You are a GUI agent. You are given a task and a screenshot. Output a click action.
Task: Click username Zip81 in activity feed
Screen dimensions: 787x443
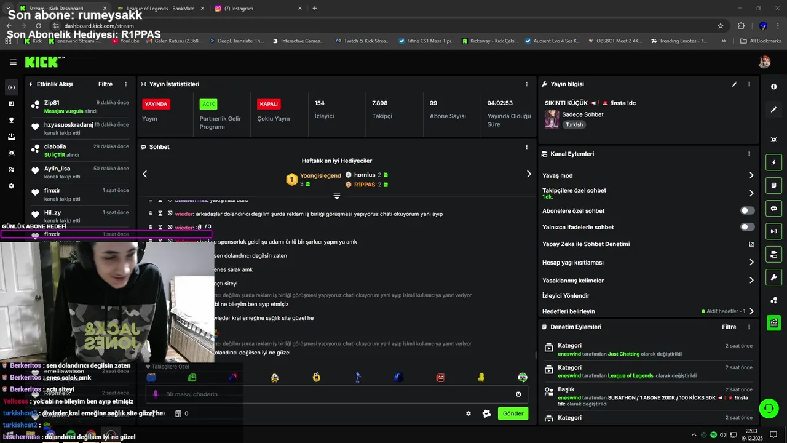52,103
